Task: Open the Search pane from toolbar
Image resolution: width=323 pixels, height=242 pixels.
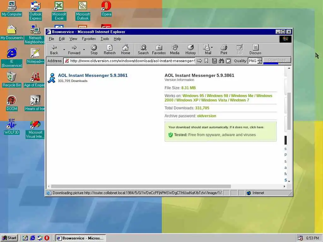Action: [143, 50]
